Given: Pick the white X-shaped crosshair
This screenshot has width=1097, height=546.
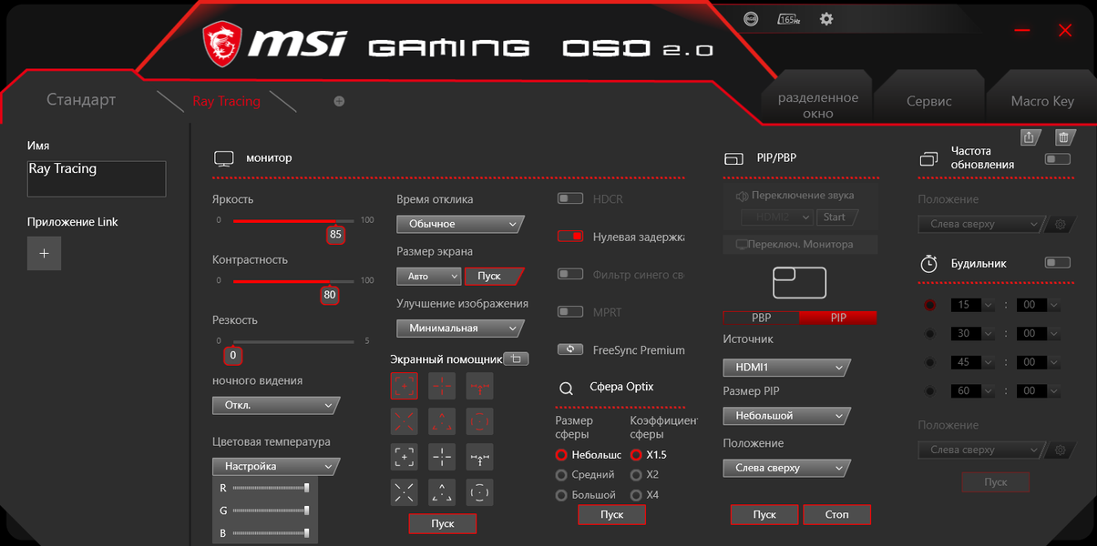Looking at the screenshot, I should point(405,492).
